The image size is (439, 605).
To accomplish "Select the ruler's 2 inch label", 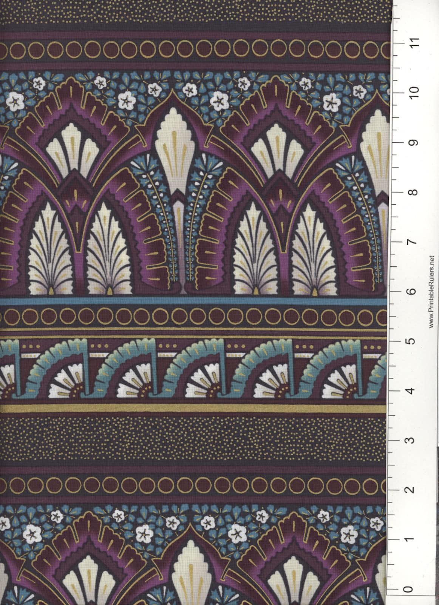I will click(408, 489).
